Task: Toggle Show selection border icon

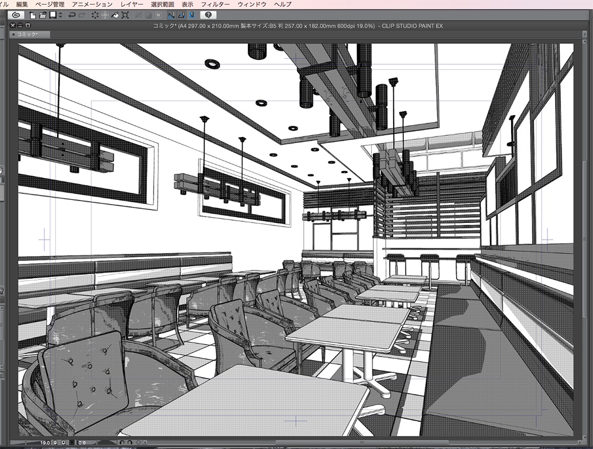Action: (x=158, y=15)
